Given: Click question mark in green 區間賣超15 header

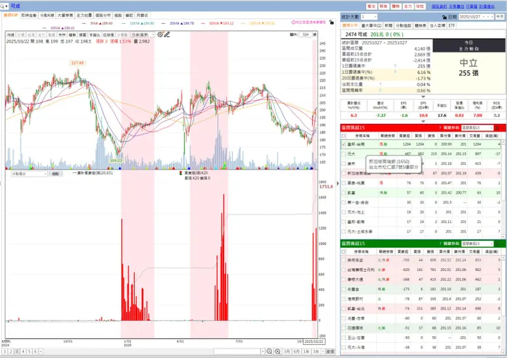Looking at the screenshot, I should click(x=440, y=244).
